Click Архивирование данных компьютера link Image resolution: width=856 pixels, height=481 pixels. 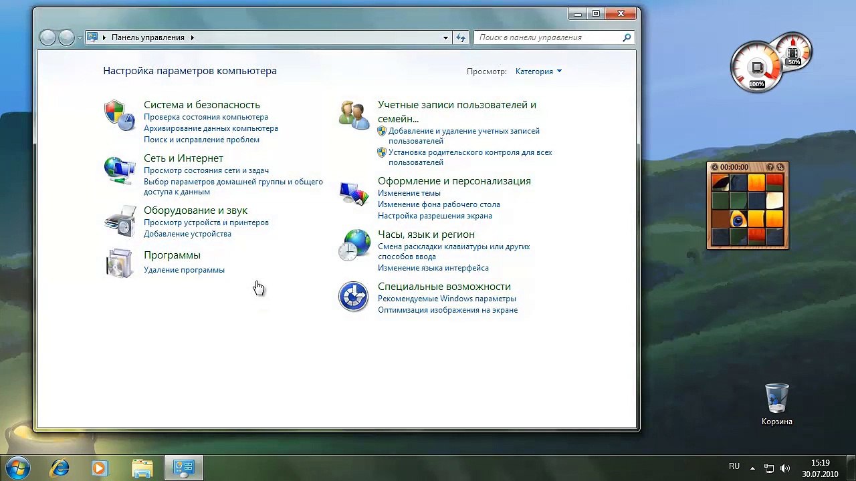tap(211, 128)
